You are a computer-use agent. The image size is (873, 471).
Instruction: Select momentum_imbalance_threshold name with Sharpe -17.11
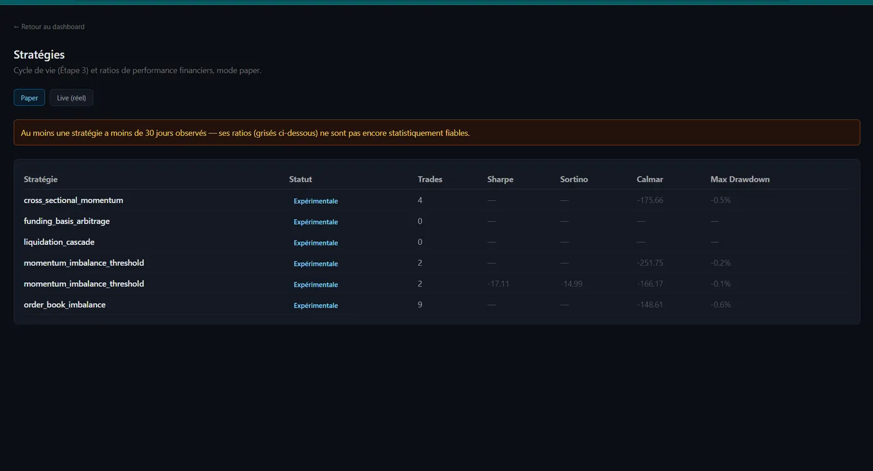(84, 284)
